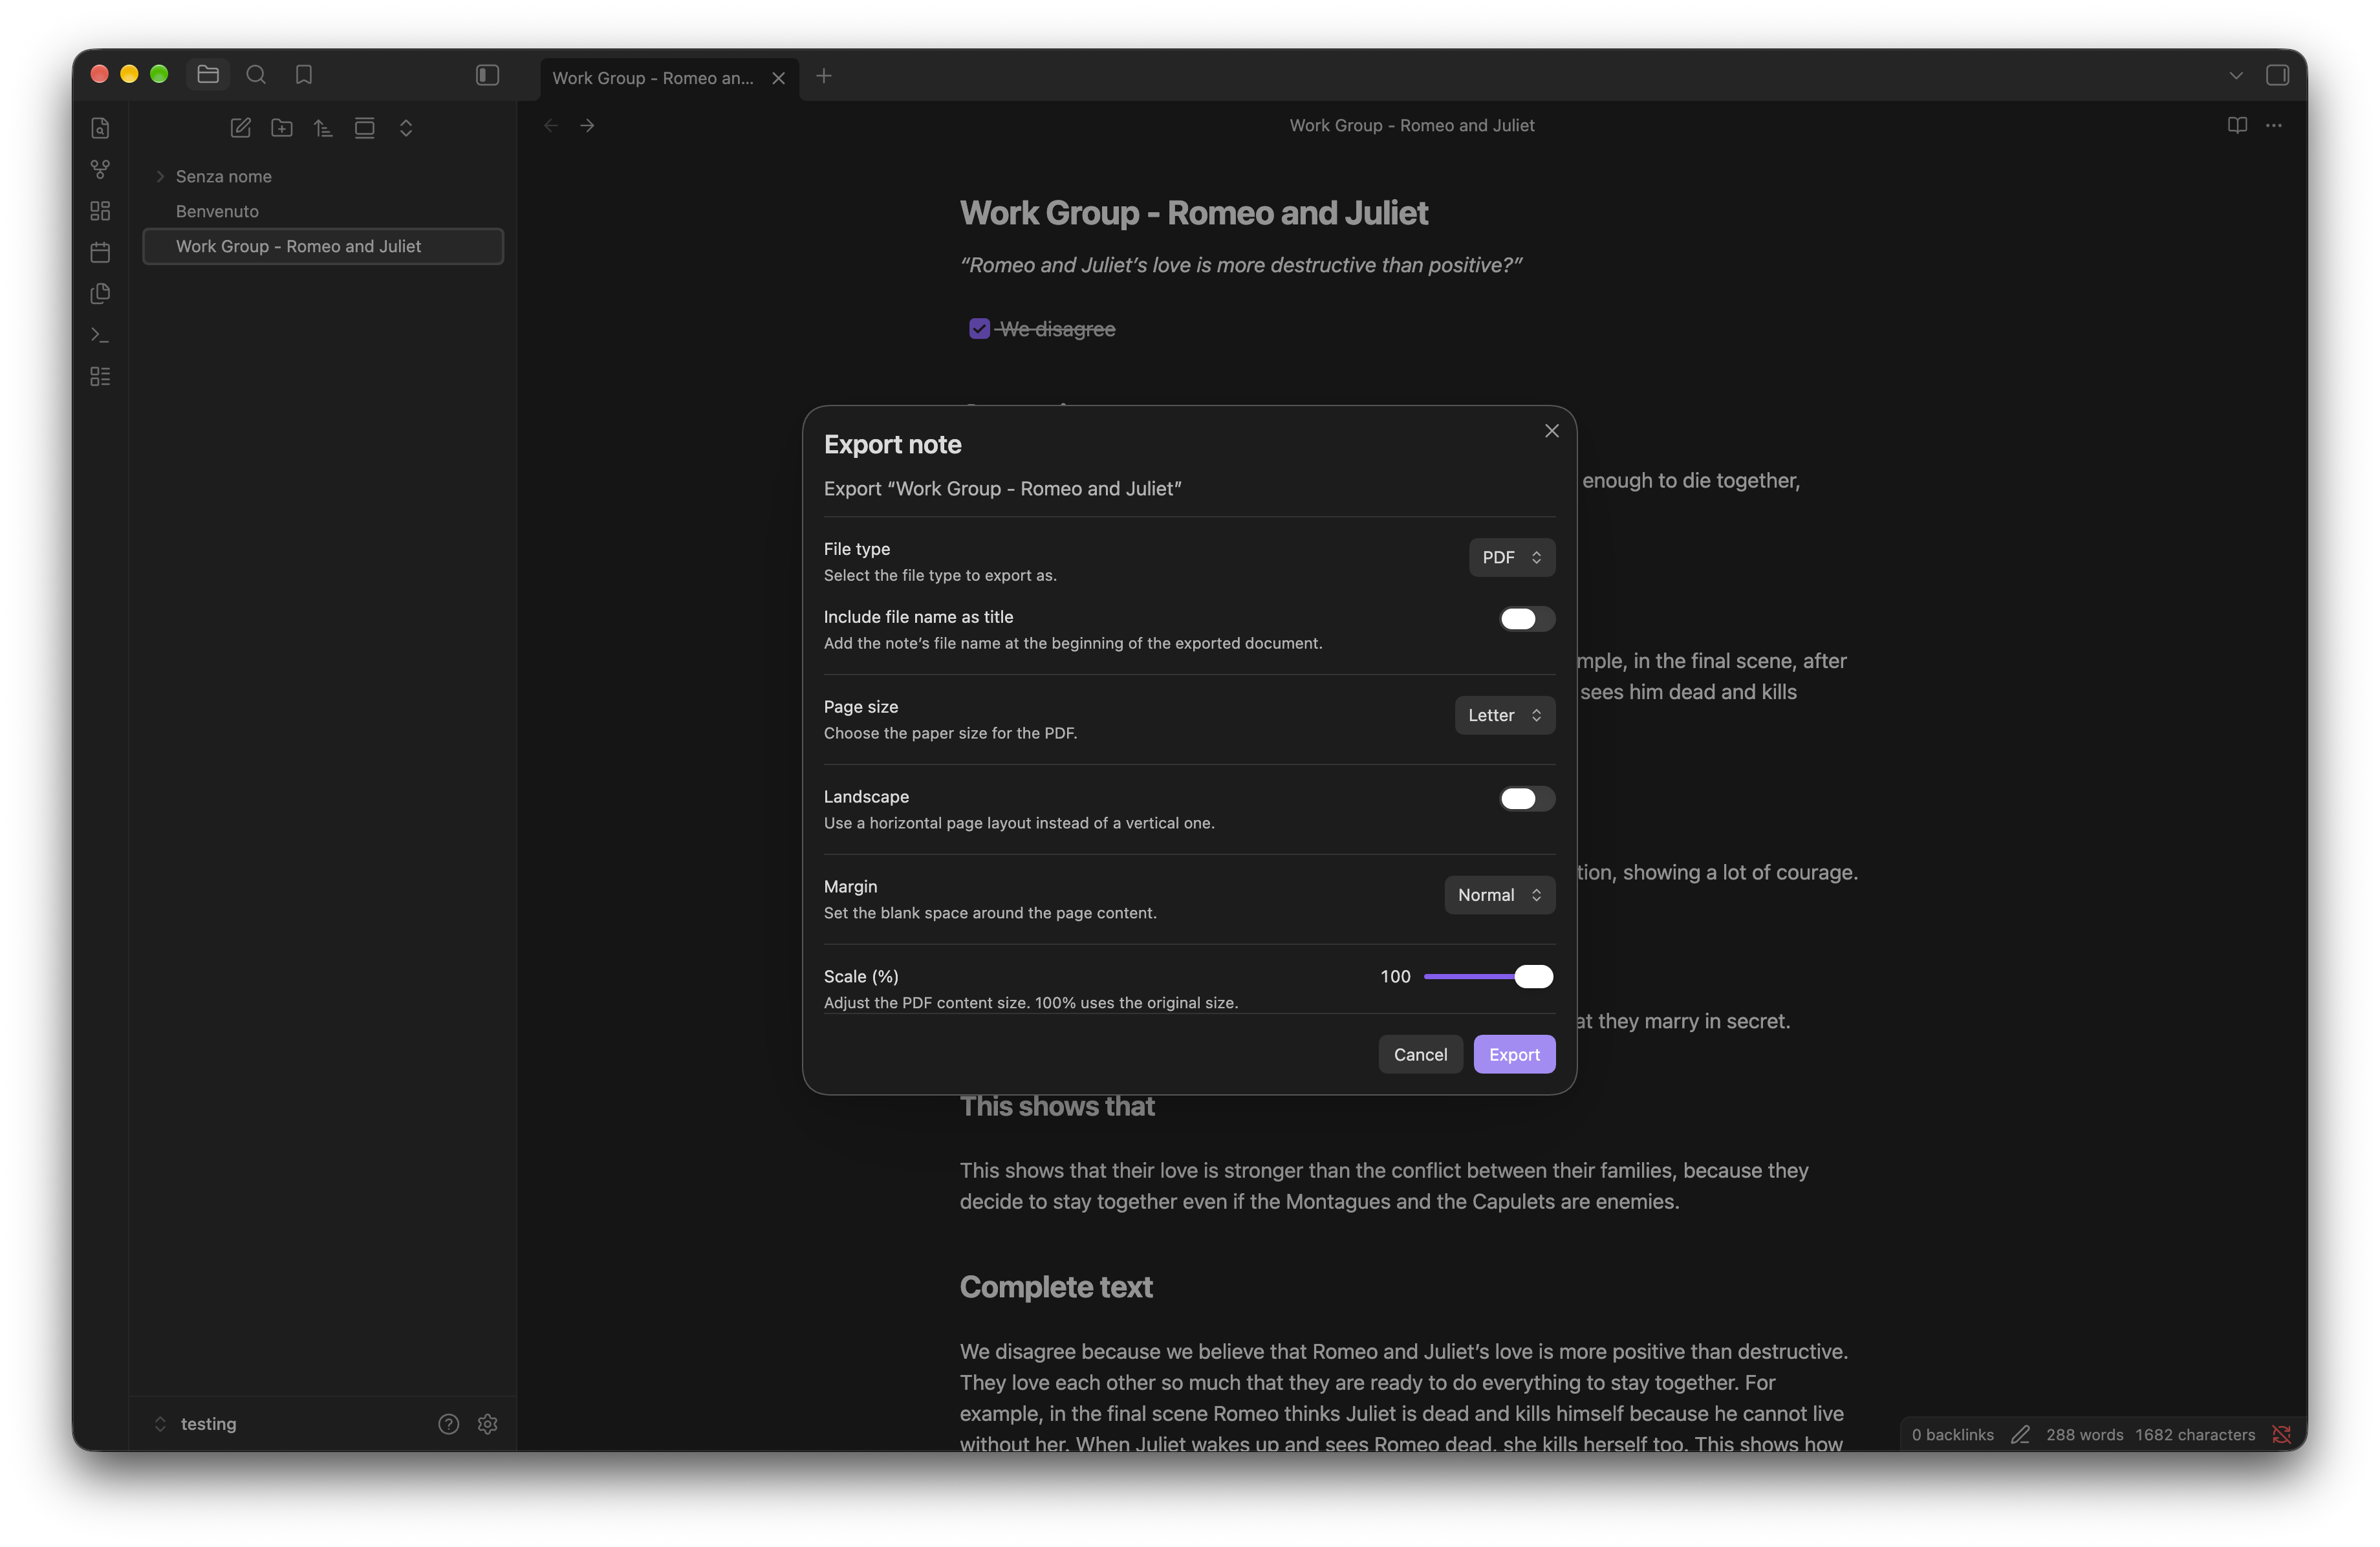The width and height of the screenshot is (2380, 1547).
Task: Select Work Group - Romeo and Juliet file
Action: pyautogui.click(x=323, y=246)
